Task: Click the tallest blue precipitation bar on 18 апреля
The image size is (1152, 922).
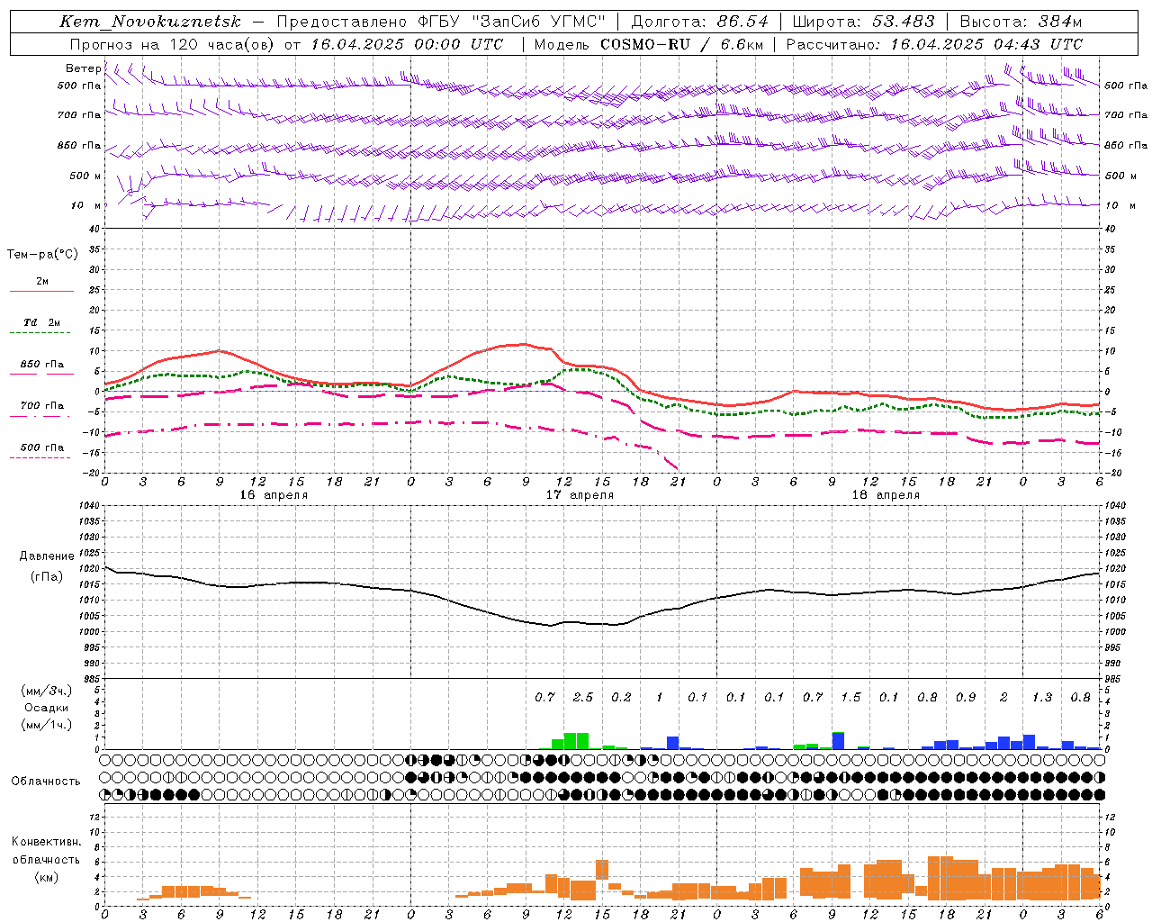Action: tap(838, 740)
